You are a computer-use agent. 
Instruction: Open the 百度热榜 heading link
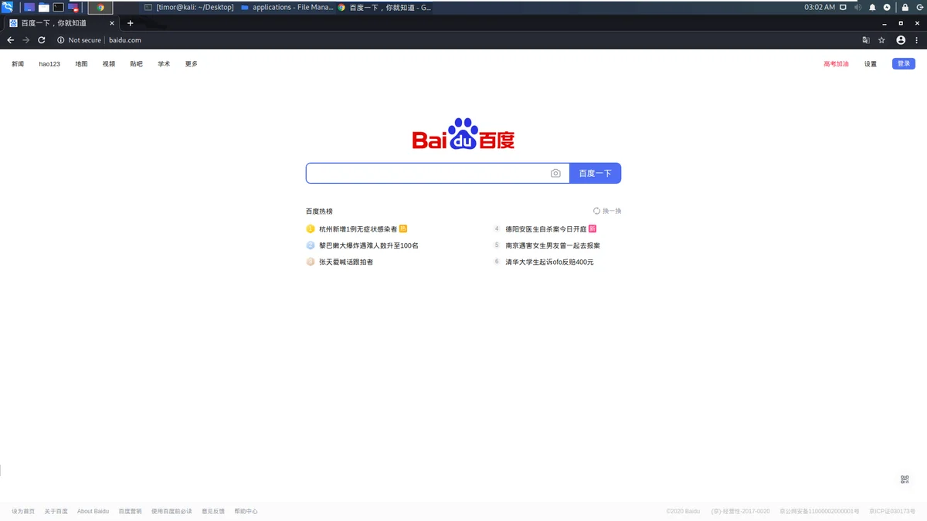(x=319, y=211)
